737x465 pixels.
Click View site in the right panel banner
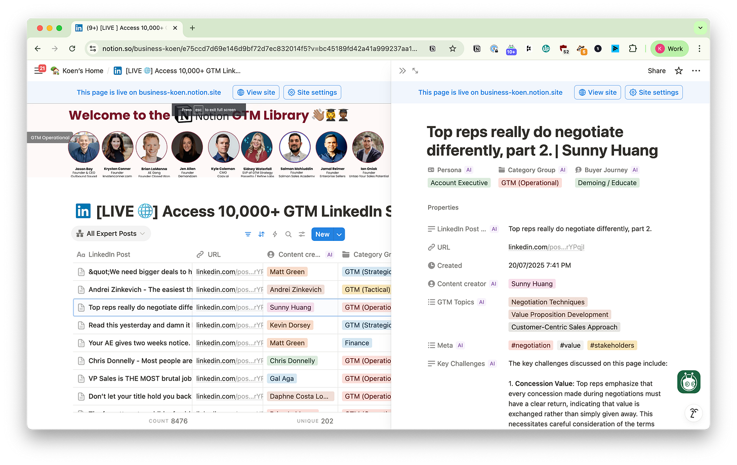pos(597,92)
